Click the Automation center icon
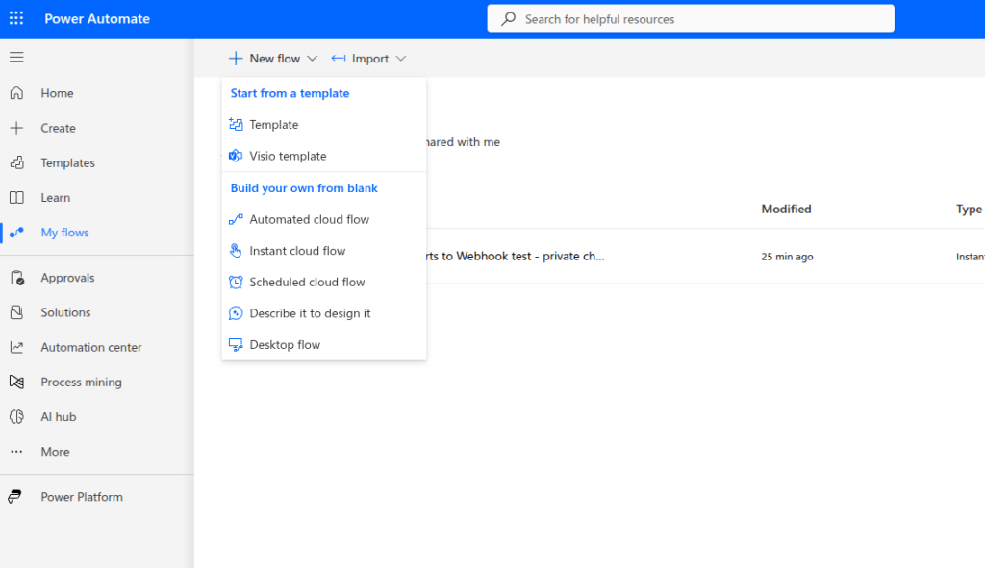The image size is (985, 568). point(16,347)
